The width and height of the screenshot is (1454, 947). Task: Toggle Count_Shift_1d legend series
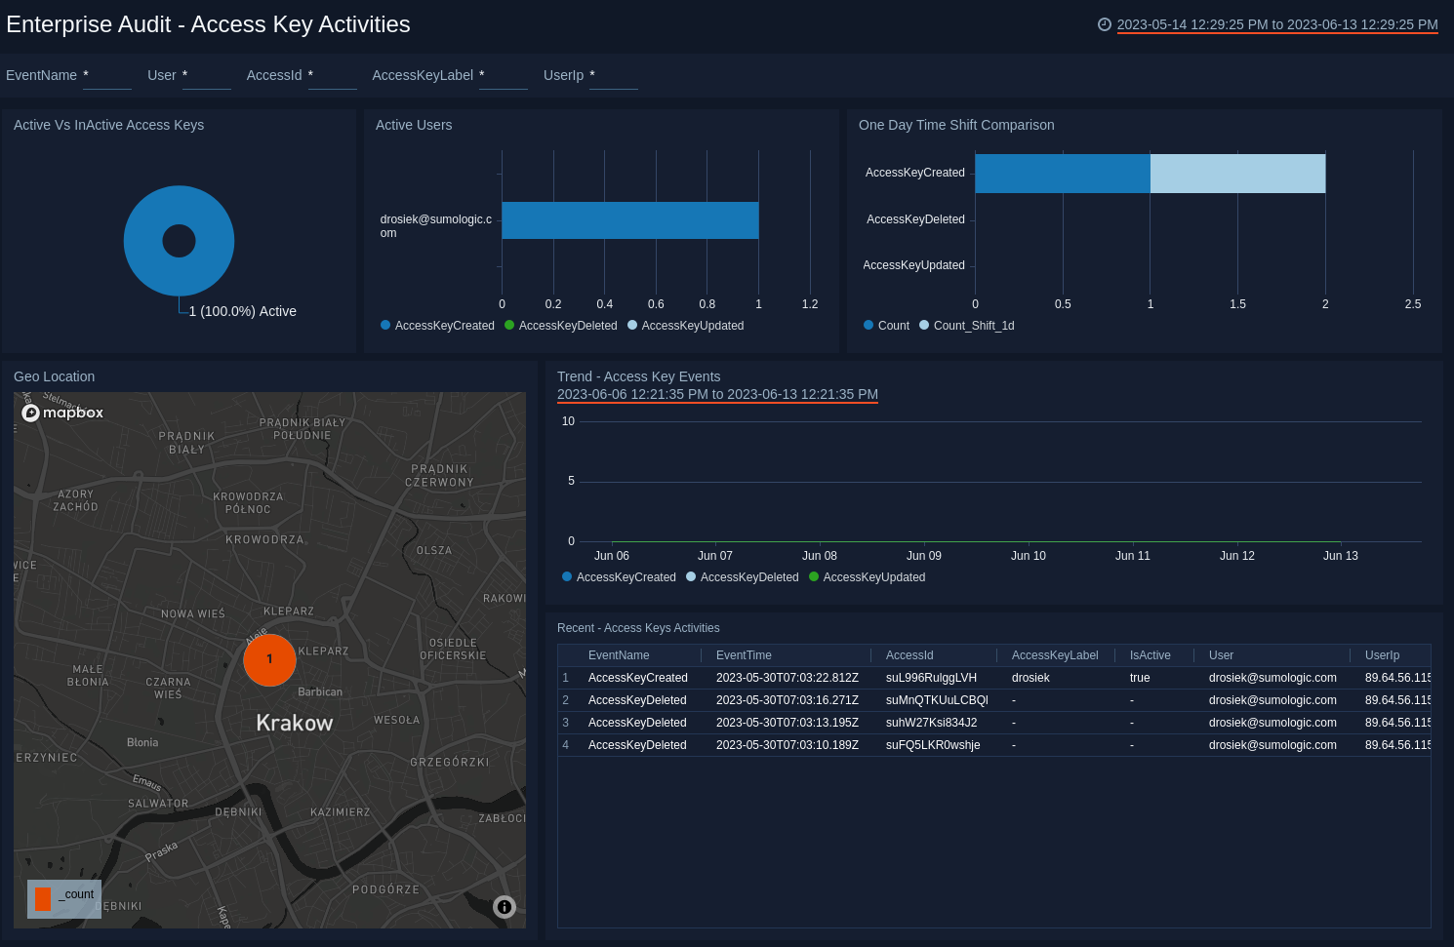pyautogui.click(x=966, y=326)
